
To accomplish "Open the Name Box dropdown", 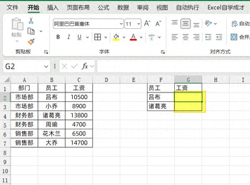I will [46, 66].
